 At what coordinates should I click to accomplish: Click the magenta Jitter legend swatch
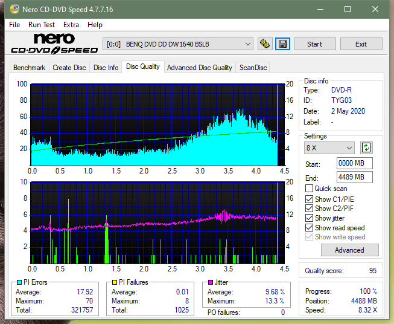click(x=211, y=282)
